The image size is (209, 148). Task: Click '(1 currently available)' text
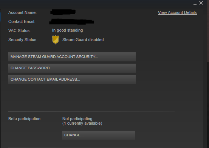coord(82,123)
